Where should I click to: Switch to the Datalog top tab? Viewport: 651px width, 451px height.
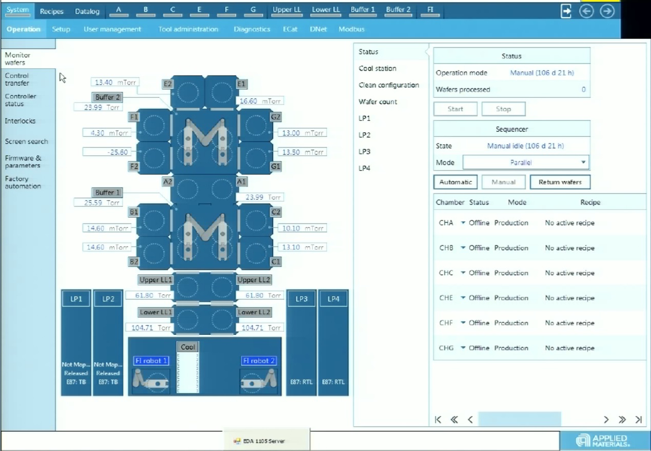87,11
